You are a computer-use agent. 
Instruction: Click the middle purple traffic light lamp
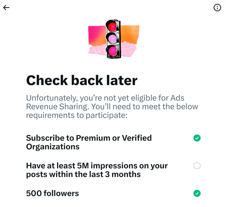[112, 39]
